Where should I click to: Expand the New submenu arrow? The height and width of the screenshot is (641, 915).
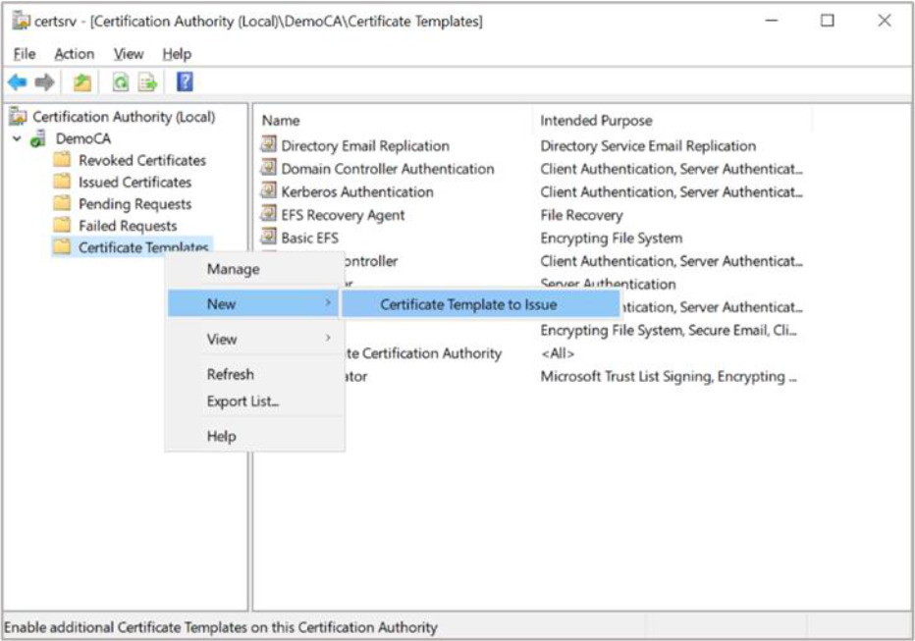coord(328,304)
